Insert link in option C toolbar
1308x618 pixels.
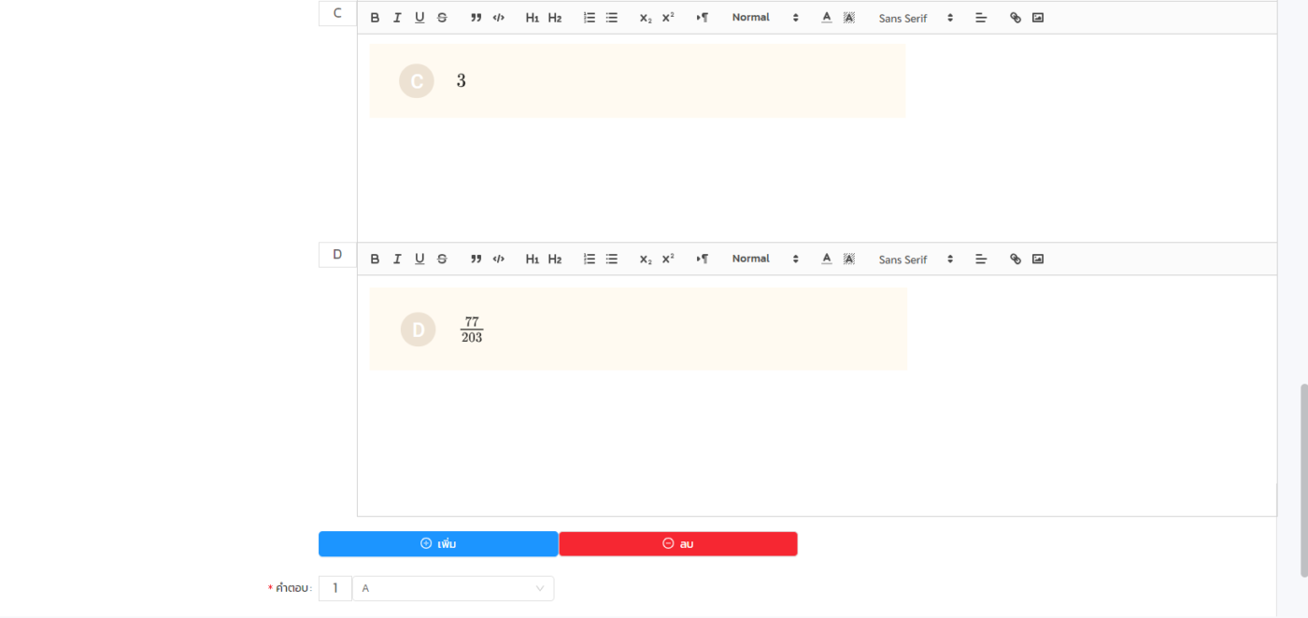point(1016,18)
